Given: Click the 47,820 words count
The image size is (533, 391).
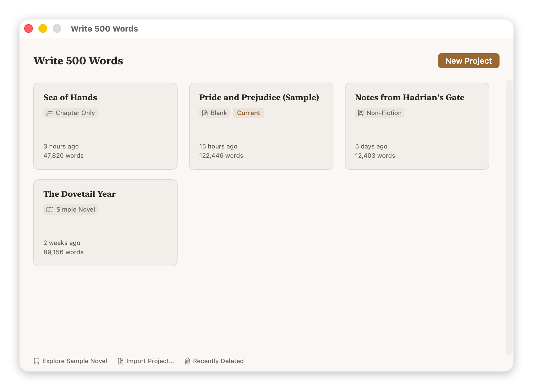Looking at the screenshot, I should 64,156.
